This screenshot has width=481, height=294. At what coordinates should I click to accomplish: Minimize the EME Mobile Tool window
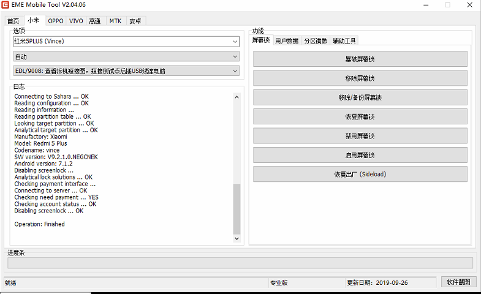426,5
